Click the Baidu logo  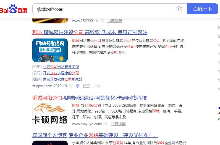[14, 9]
